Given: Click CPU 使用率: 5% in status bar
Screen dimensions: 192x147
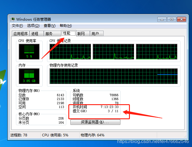Looking at the screenshot, I should coord(55,135).
